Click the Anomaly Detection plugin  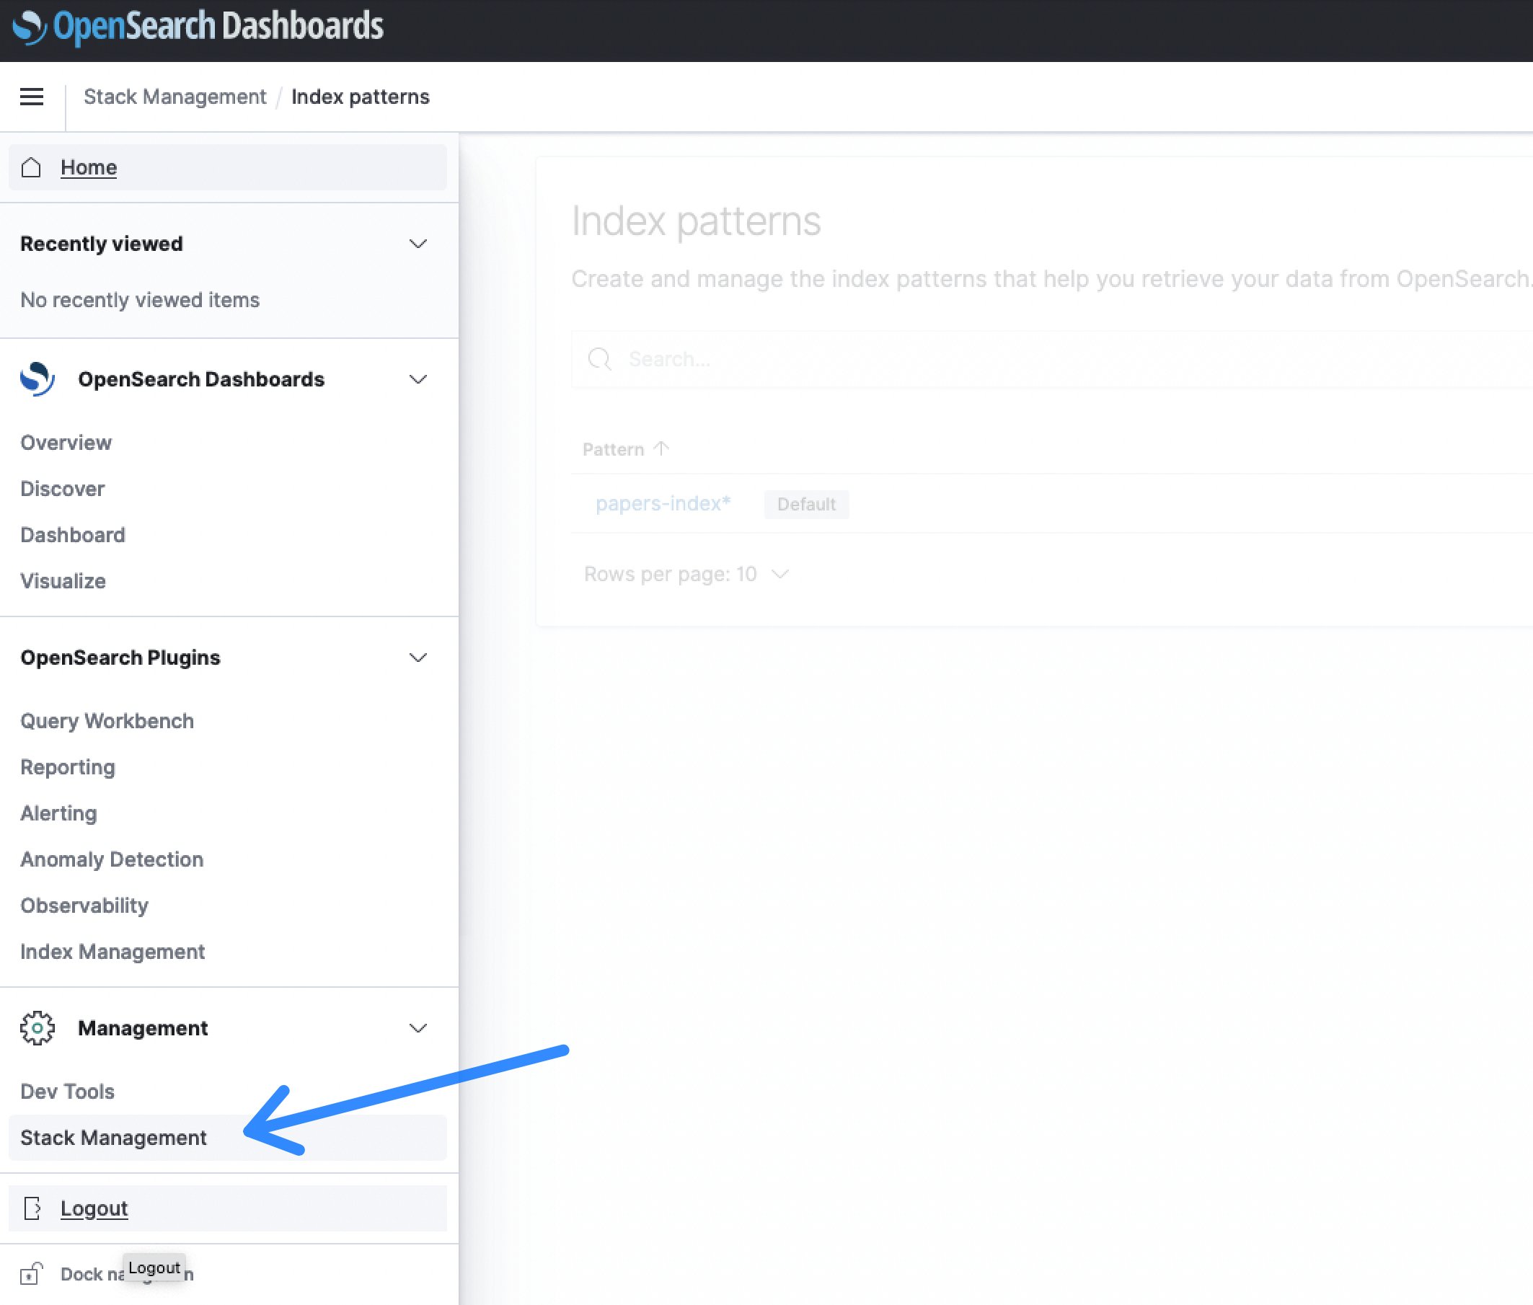(111, 859)
